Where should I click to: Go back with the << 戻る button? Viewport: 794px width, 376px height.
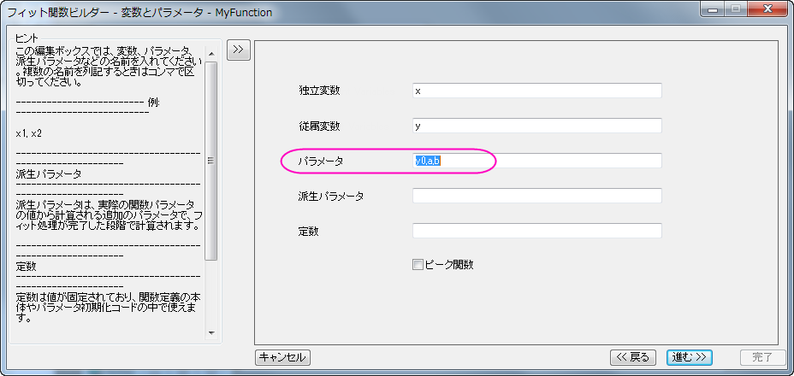[633, 357]
